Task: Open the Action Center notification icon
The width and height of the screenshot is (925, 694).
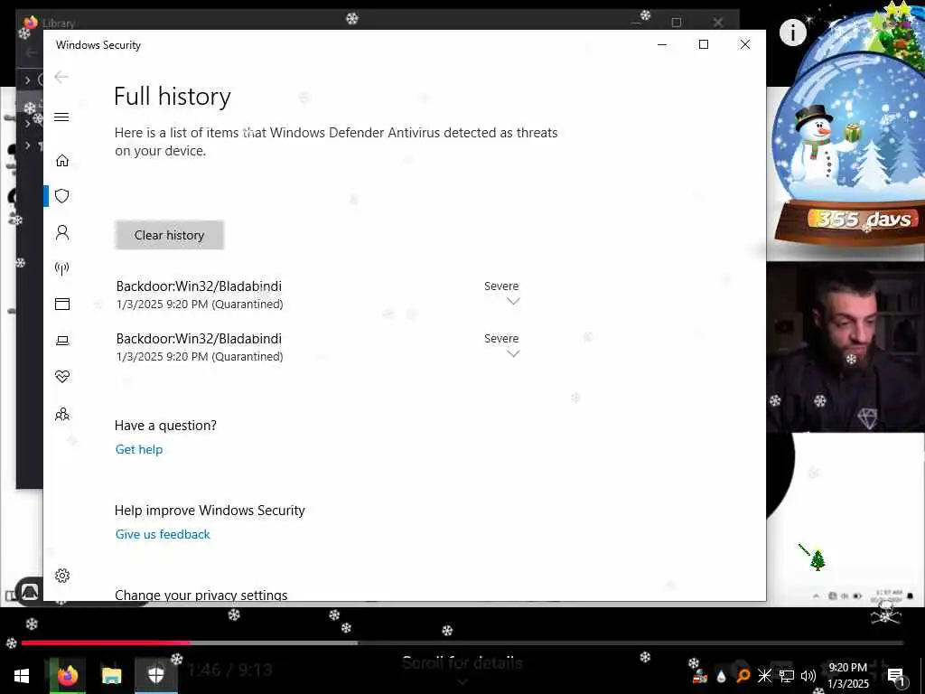Action: click(x=895, y=677)
